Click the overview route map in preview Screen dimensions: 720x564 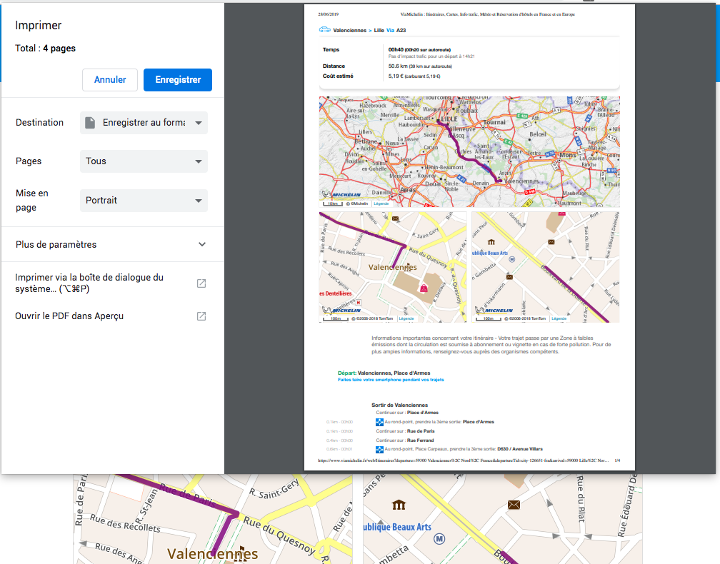[469, 151]
